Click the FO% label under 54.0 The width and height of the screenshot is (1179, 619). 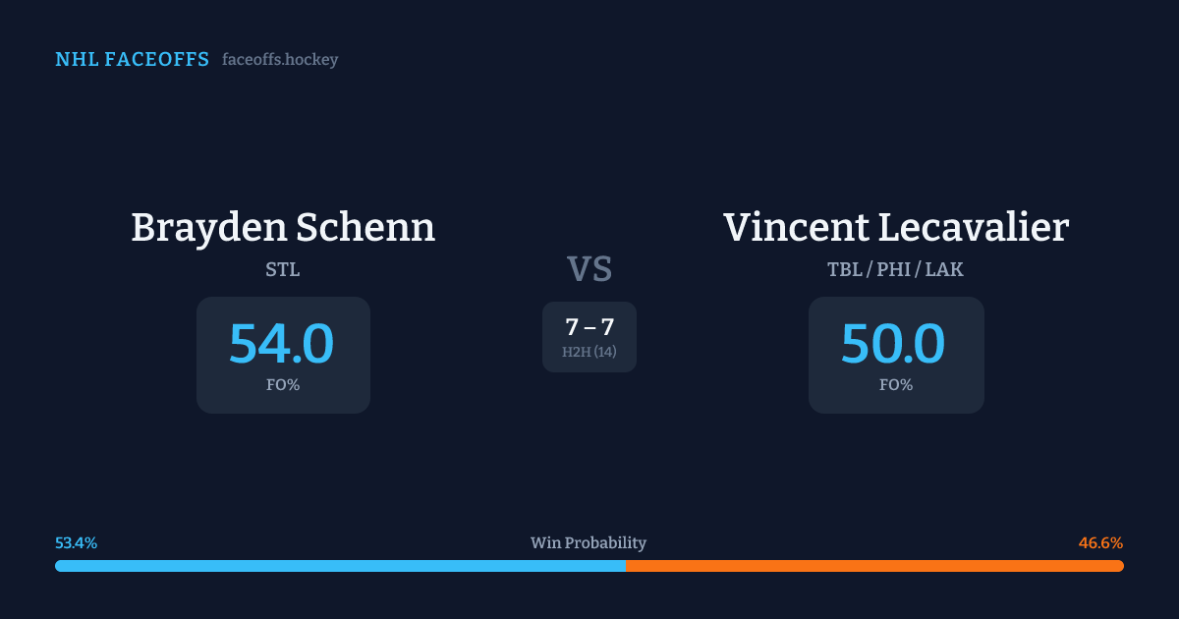coord(283,385)
